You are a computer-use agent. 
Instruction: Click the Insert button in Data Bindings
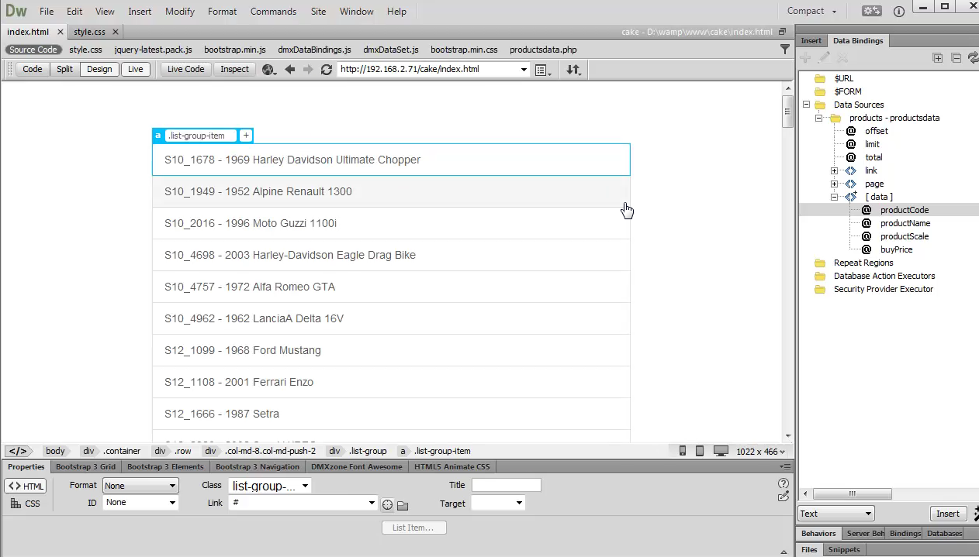point(948,514)
